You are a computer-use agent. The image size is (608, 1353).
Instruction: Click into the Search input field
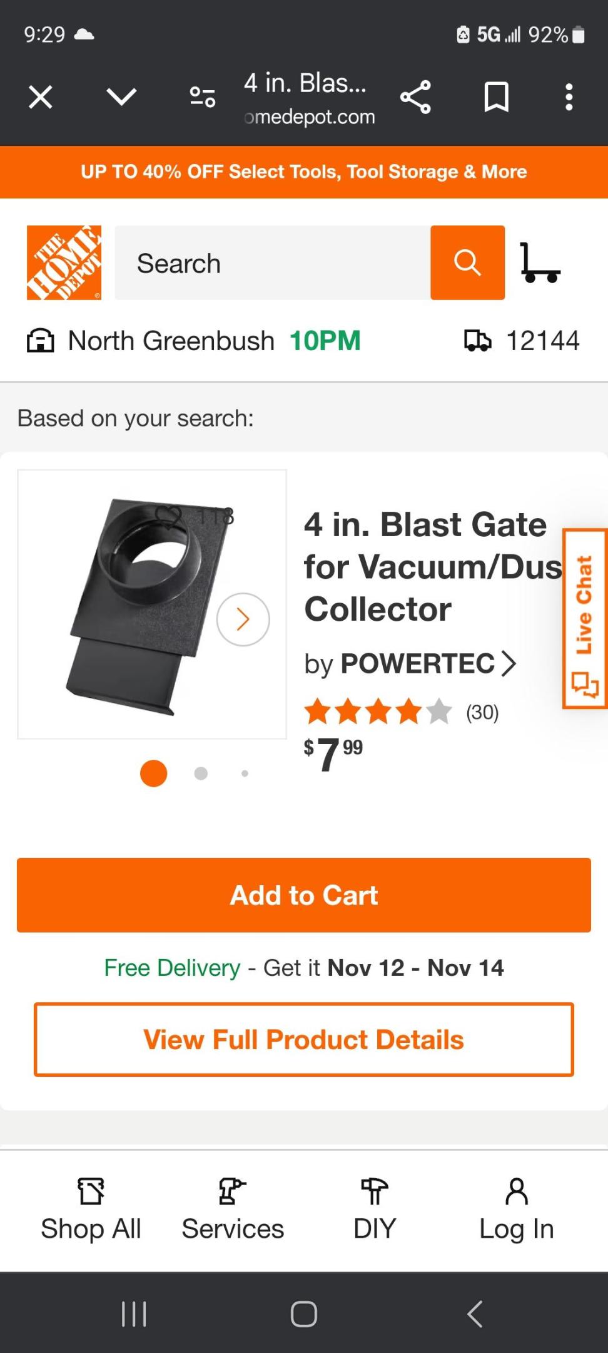[x=272, y=263]
